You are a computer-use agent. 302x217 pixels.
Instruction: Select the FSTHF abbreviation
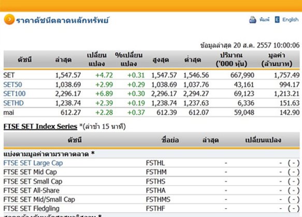[155, 209]
